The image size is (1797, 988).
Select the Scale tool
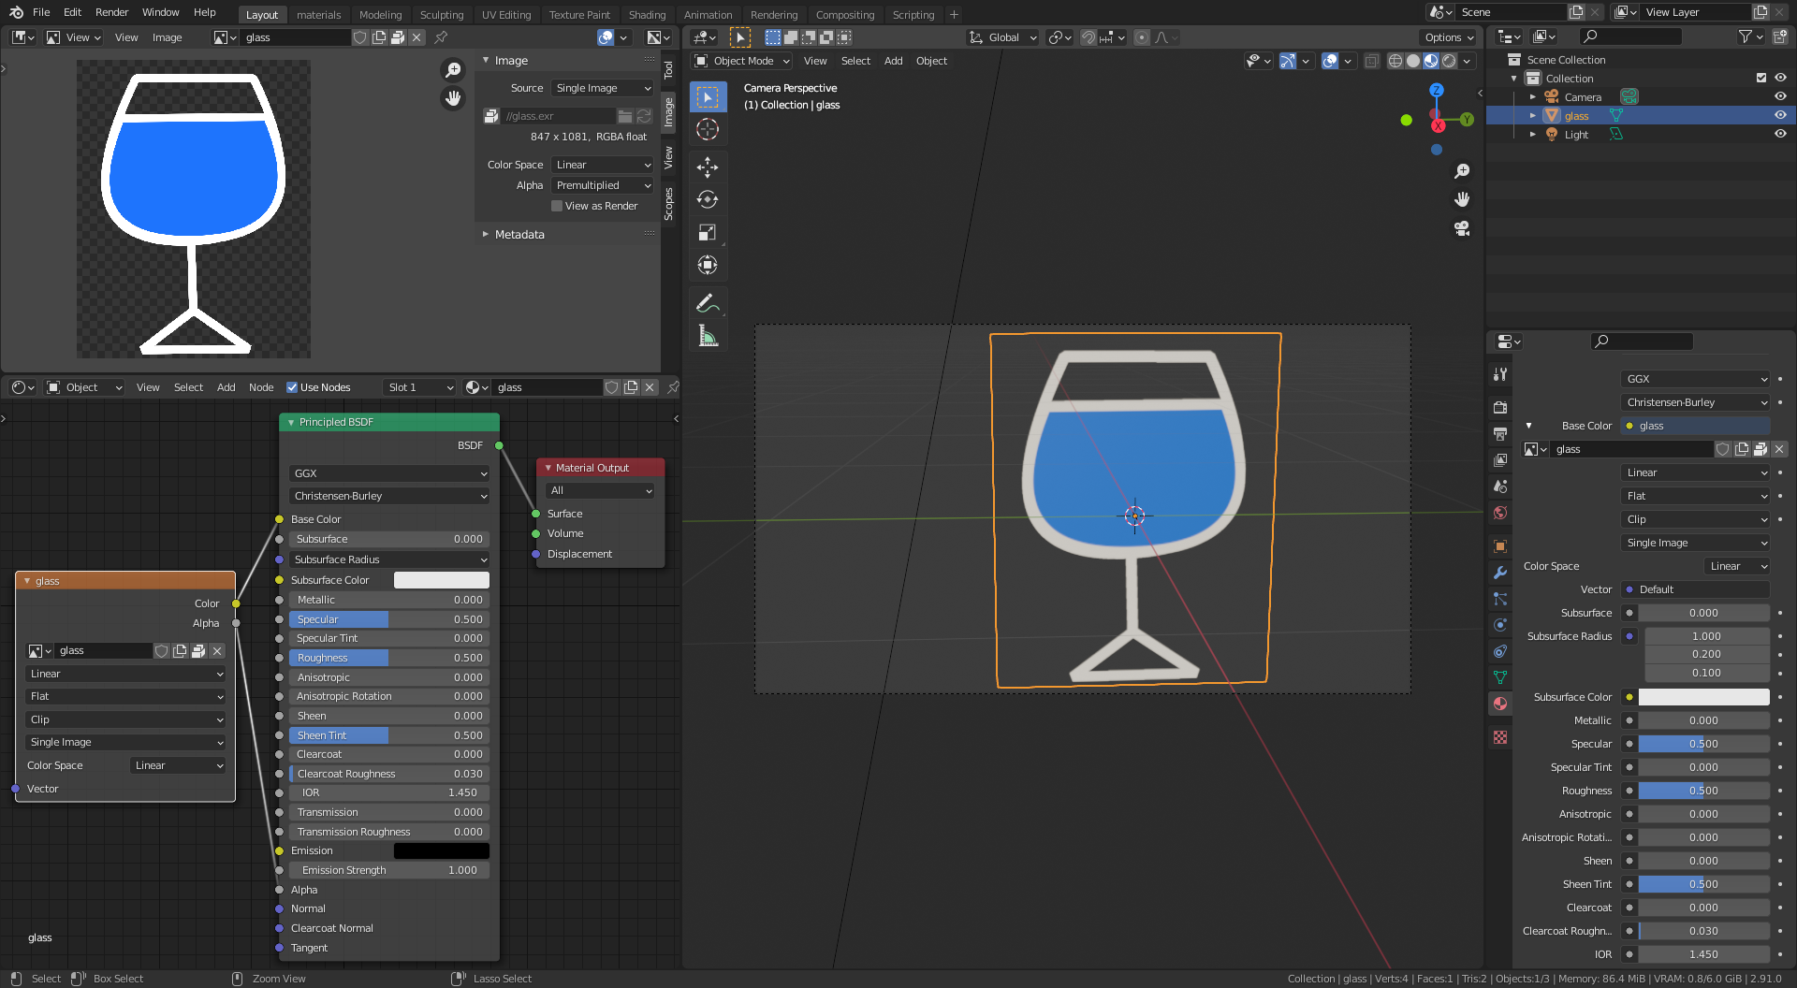pyautogui.click(x=708, y=233)
